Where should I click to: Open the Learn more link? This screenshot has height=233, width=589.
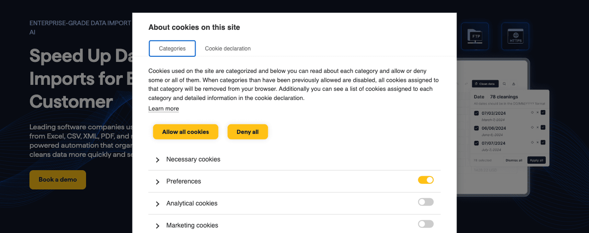[163, 109]
